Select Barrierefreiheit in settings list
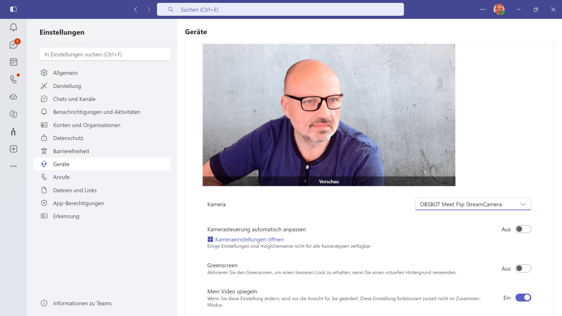The height and width of the screenshot is (316, 562). [x=102, y=151]
